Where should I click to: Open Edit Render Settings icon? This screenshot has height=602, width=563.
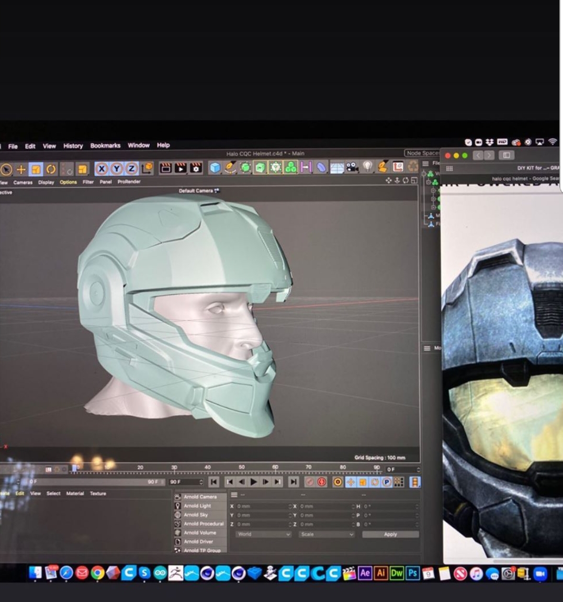tap(196, 168)
